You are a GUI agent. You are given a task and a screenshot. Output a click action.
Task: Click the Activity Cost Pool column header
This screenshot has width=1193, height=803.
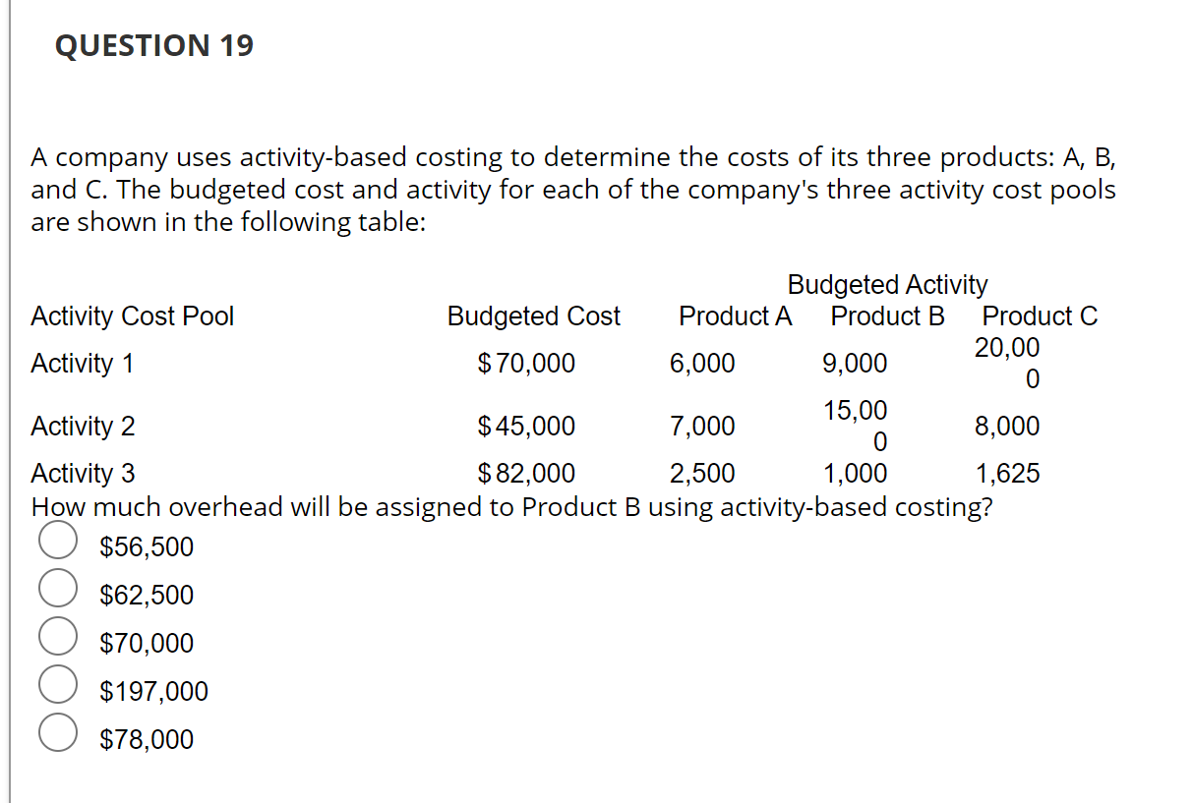pyautogui.click(x=133, y=316)
